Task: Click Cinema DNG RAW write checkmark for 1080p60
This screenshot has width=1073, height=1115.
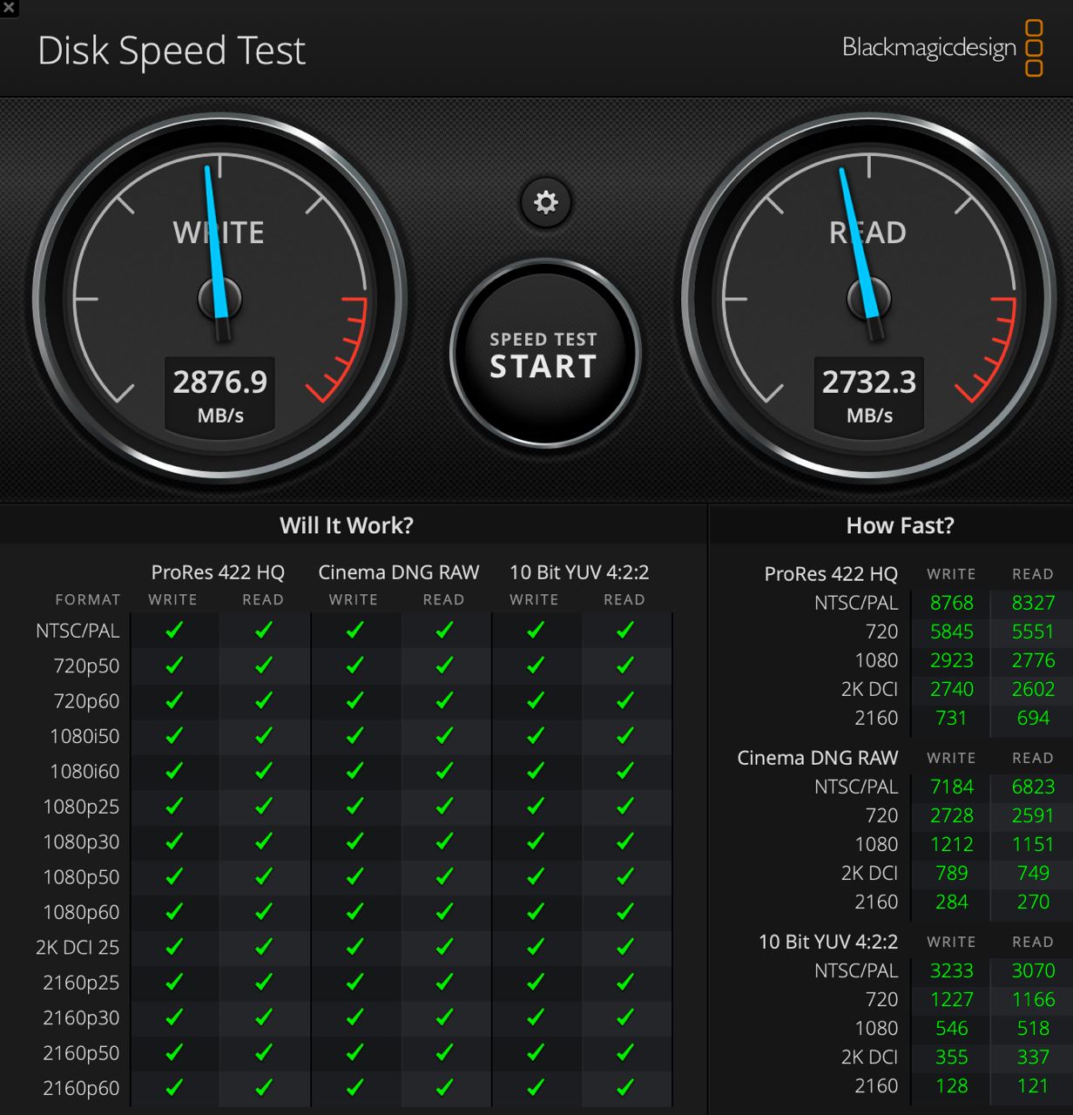Action: click(354, 911)
